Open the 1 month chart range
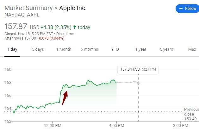This screenshot has height=132, width=199. (64, 49)
